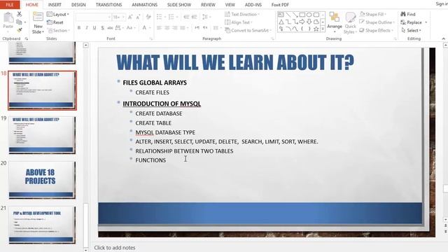Select the five-point star shape
Screen dimensions: 448x252
[316, 29]
